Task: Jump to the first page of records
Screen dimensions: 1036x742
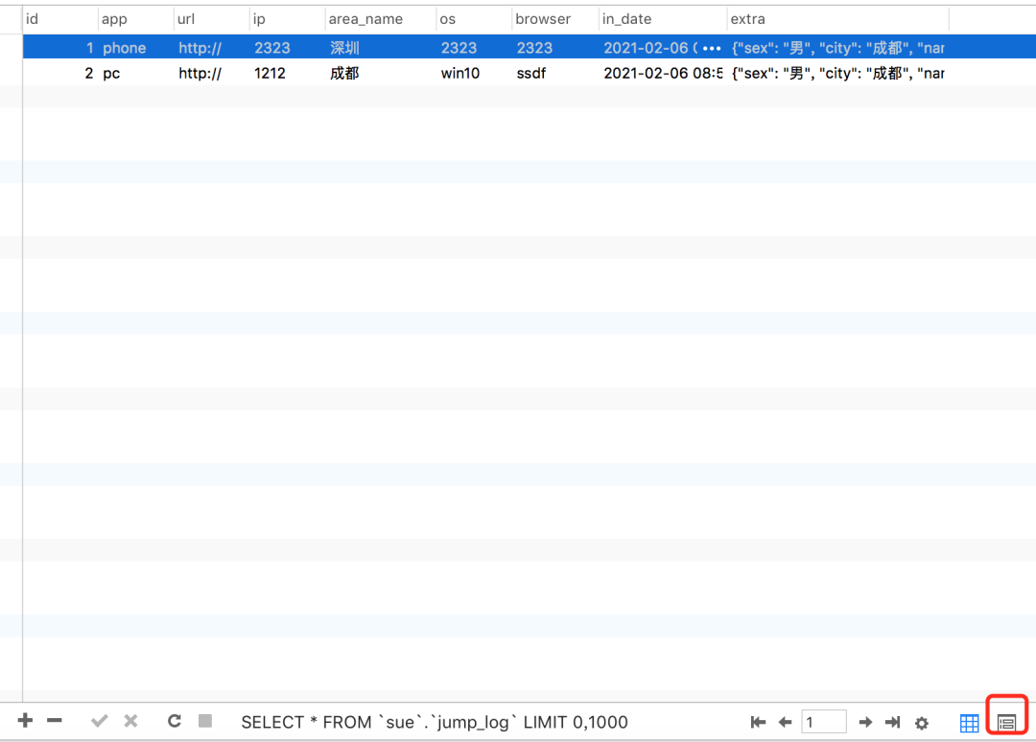Action: tap(758, 722)
